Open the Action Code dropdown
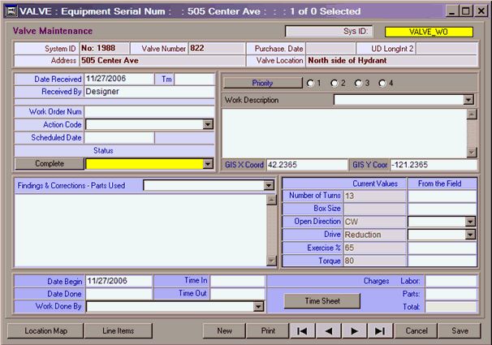 point(208,125)
